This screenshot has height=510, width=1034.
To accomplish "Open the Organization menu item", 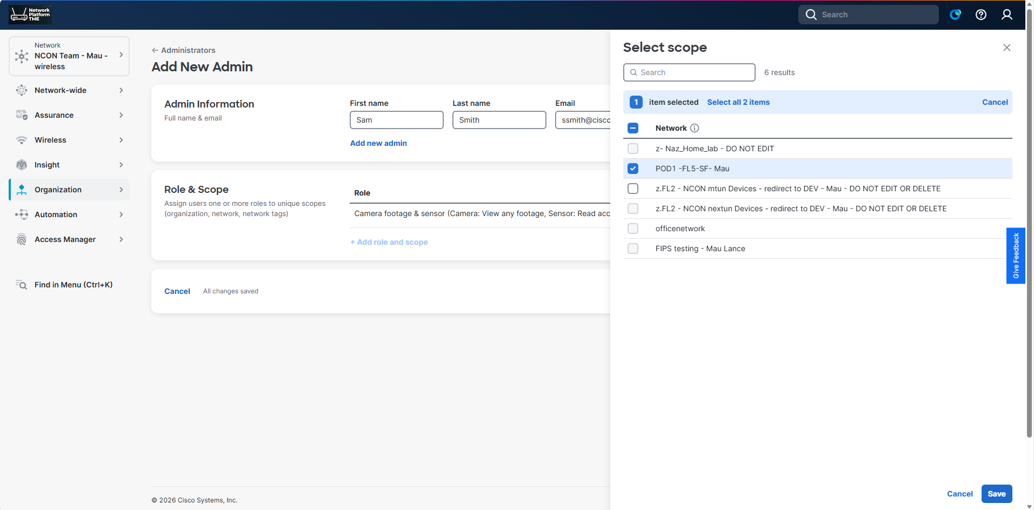I will click(x=58, y=190).
